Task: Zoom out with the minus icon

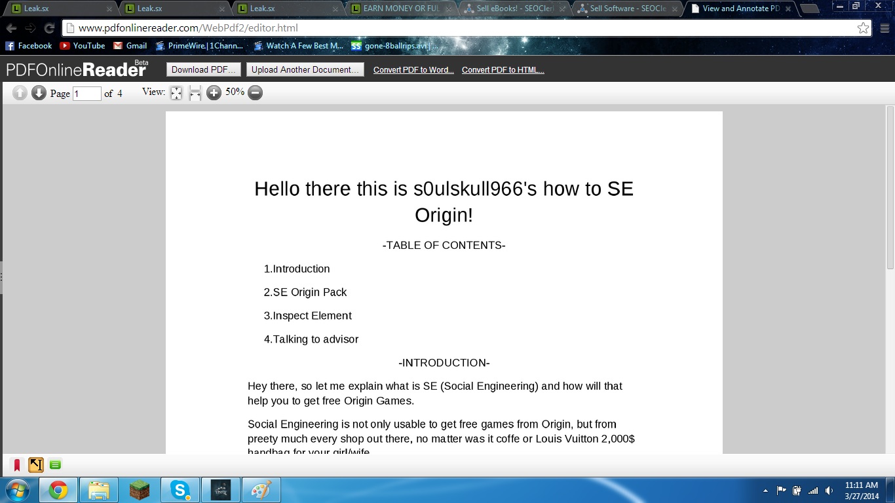Action: [256, 93]
